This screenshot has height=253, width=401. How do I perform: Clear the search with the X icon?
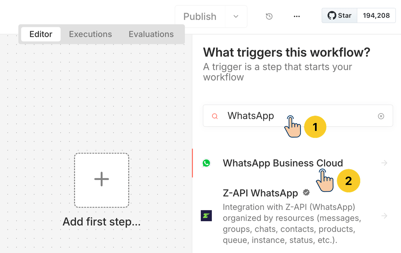[381, 116]
